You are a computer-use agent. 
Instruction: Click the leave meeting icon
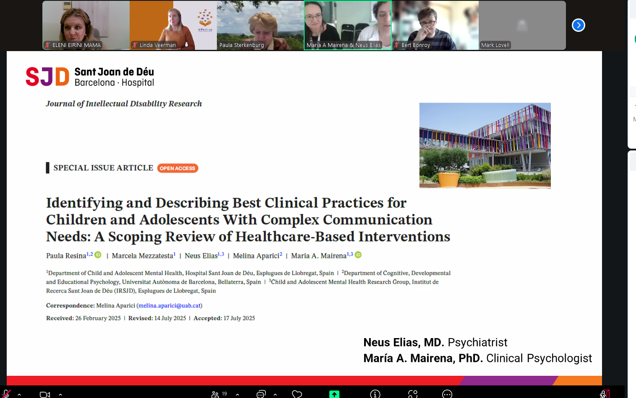pos(605,394)
